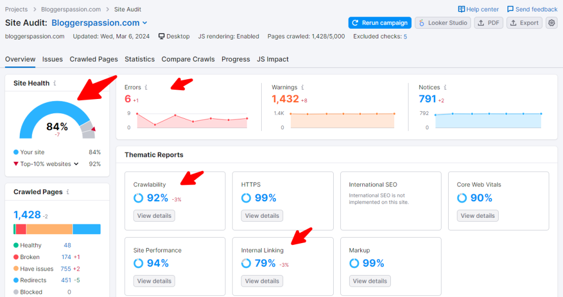Viewport: 563px width, 297px height.
Task: Click the Crawlability progress ring icon
Action: coord(138,198)
